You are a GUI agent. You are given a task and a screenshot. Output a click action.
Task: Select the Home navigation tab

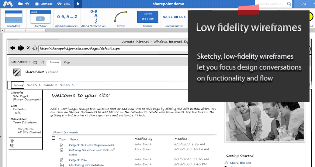(x=18, y=85)
